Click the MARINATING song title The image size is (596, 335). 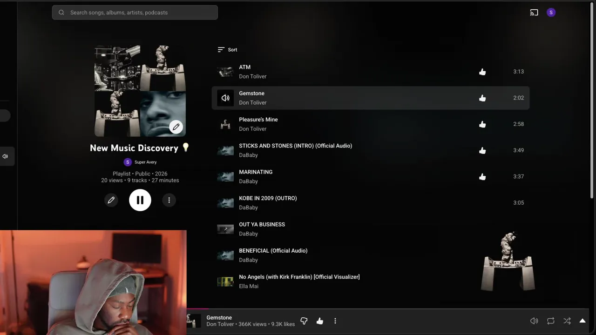coord(256,172)
